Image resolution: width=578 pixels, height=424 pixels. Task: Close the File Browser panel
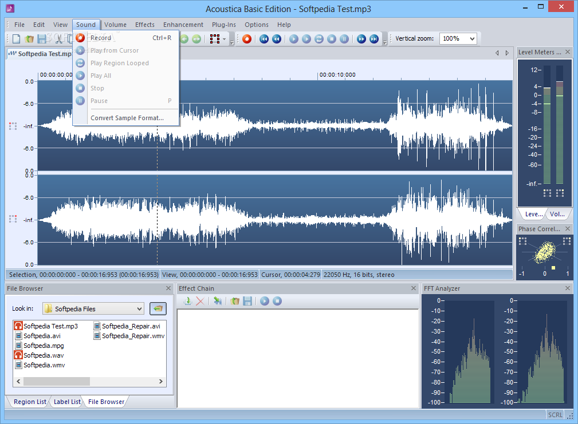coord(168,288)
